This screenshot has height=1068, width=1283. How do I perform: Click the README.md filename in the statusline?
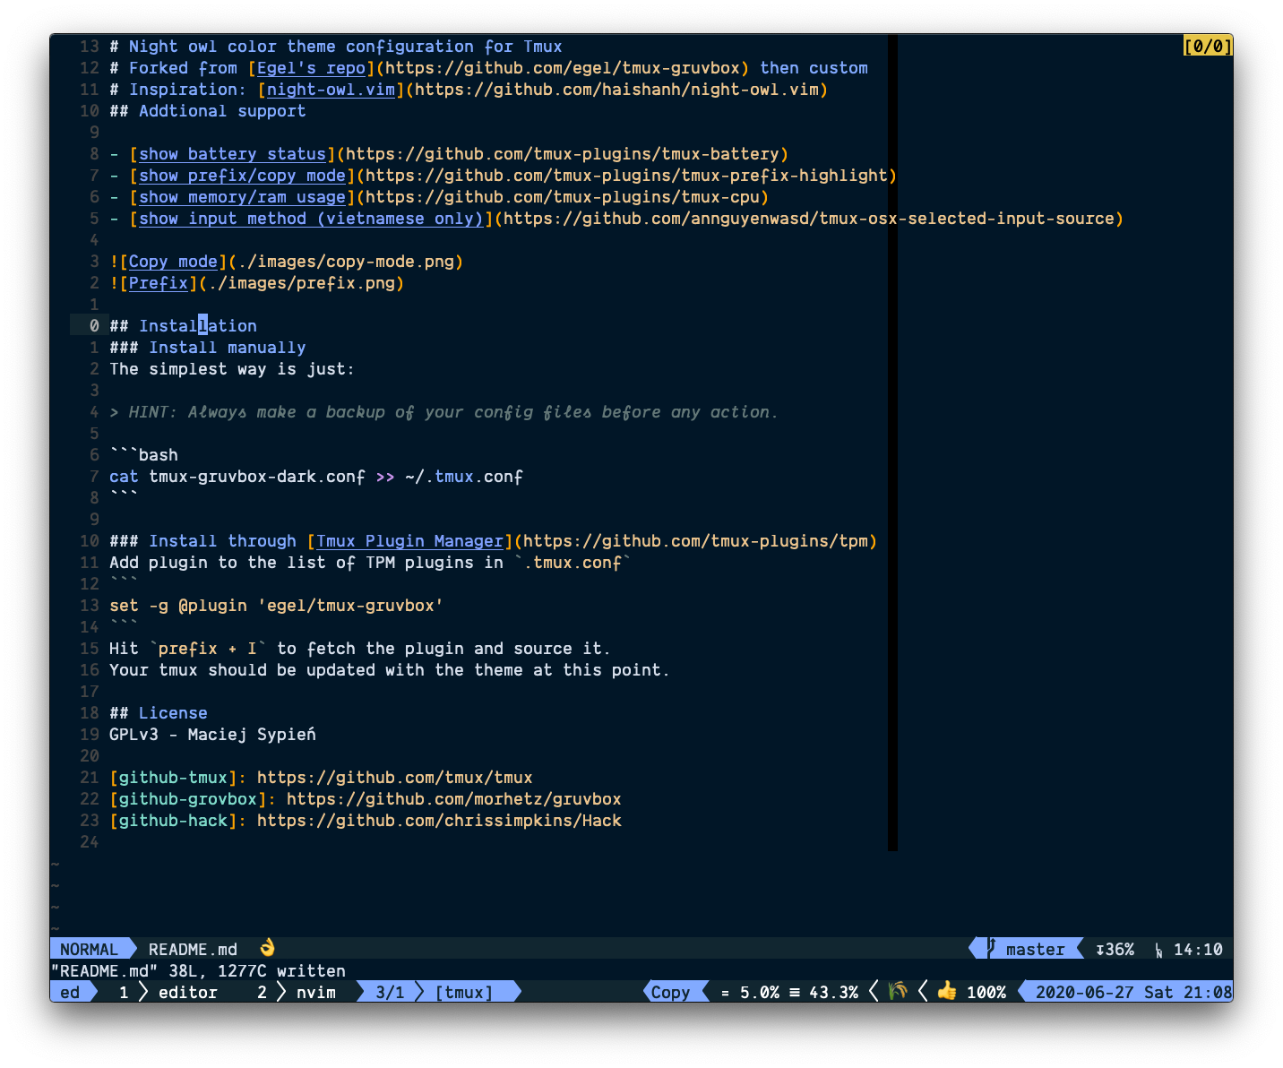click(193, 950)
